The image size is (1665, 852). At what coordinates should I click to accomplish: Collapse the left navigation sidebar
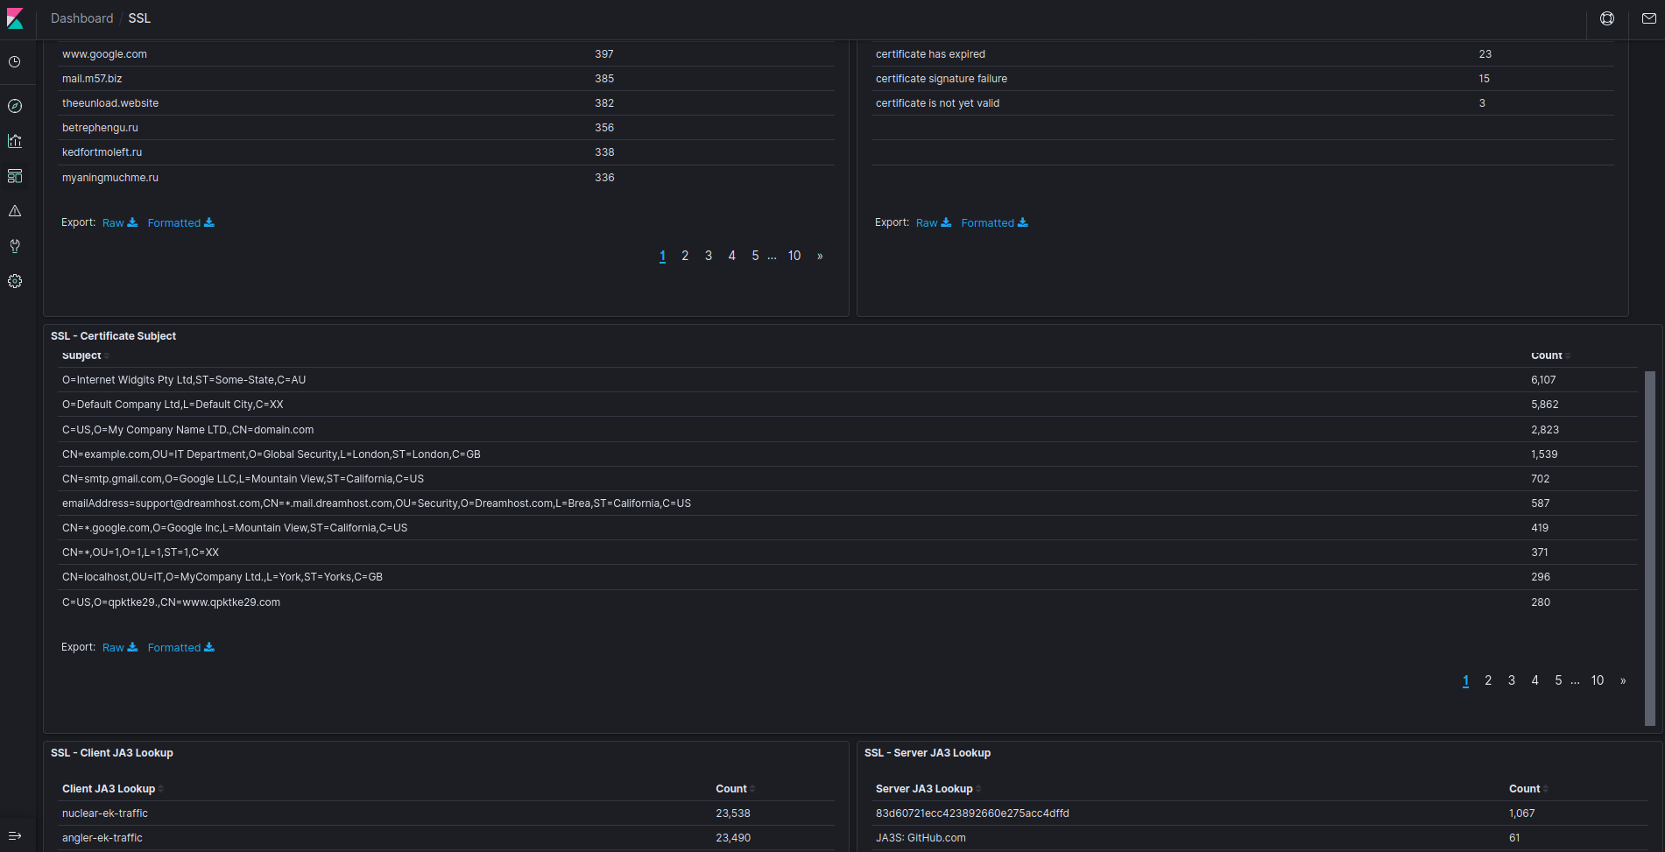tap(15, 835)
